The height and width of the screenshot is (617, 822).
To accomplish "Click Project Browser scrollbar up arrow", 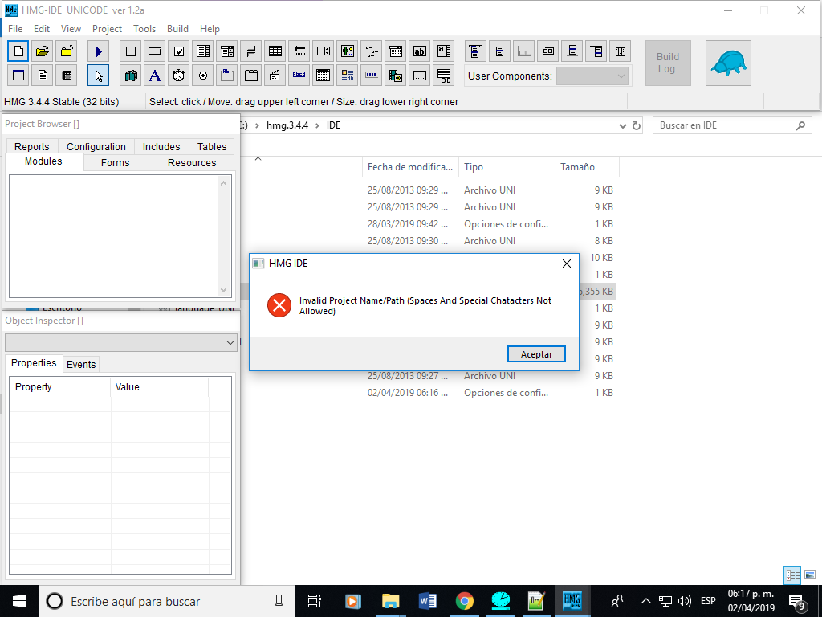I will pos(224,183).
